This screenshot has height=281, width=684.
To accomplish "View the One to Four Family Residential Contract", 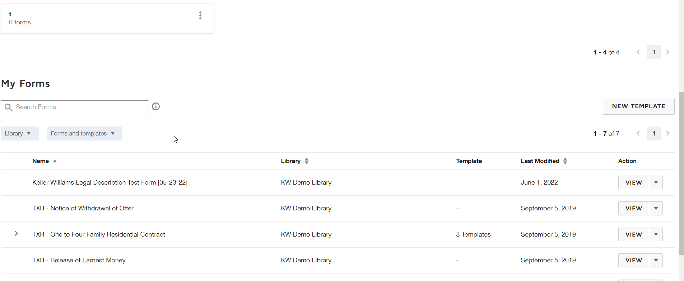I will tap(633, 234).
